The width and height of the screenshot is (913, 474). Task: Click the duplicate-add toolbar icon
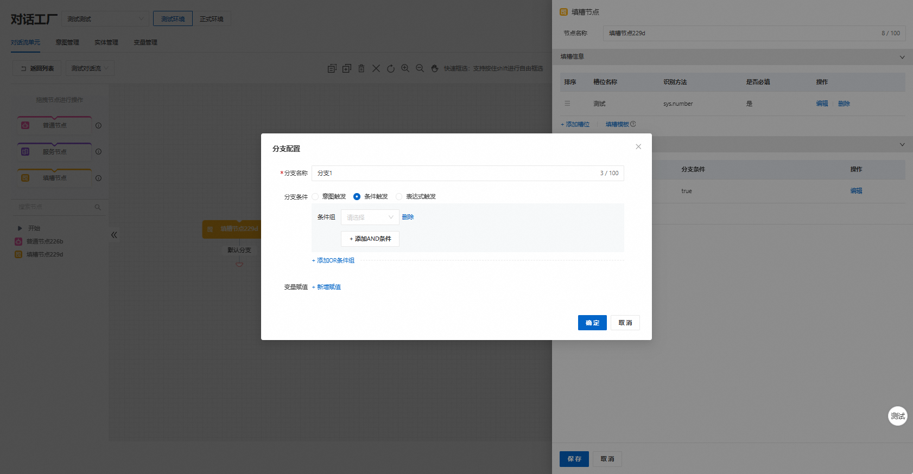click(347, 68)
